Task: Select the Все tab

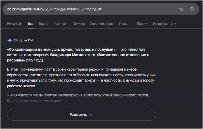Action: pyautogui.click(x=30, y=24)
